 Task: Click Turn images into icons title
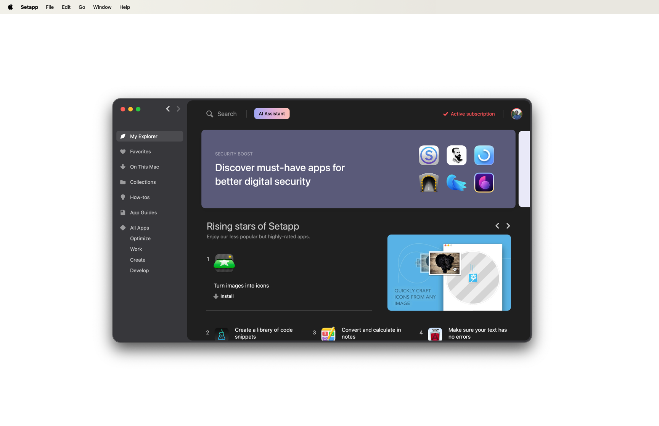241,286
